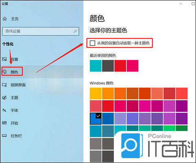Screen dimensions: 196x163
Task: Select the checked blue Windows color swatch
Action: 96,119
